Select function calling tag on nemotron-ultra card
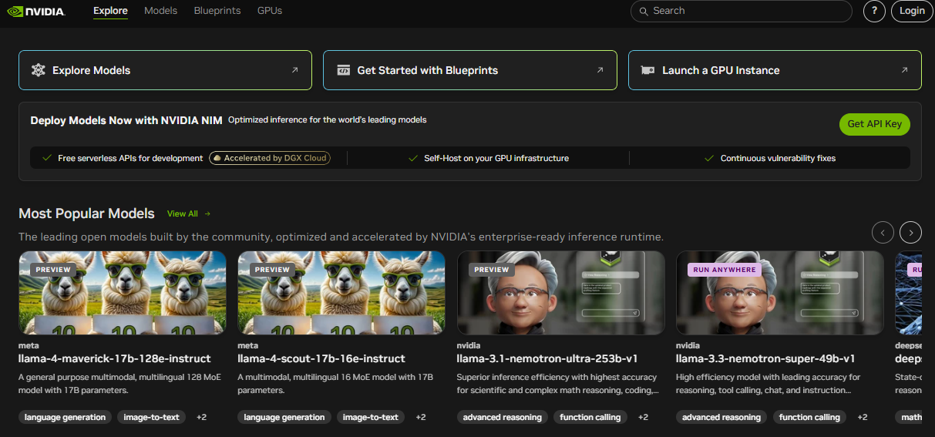935x437 pixels. click(x=590, y=417)
